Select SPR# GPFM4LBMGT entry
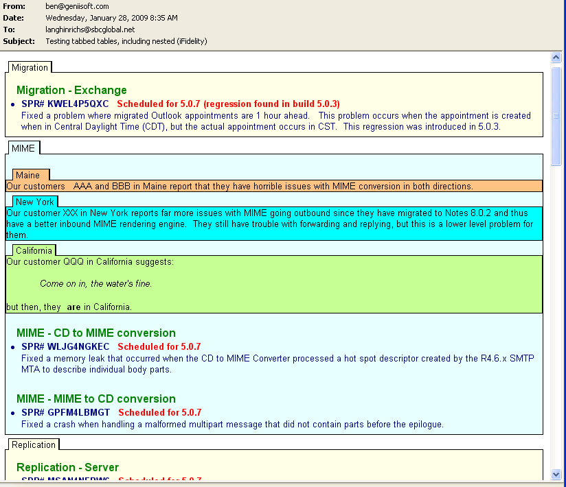Image resolution: width=566 pixels, height=487 pixels. click(65, 412)
